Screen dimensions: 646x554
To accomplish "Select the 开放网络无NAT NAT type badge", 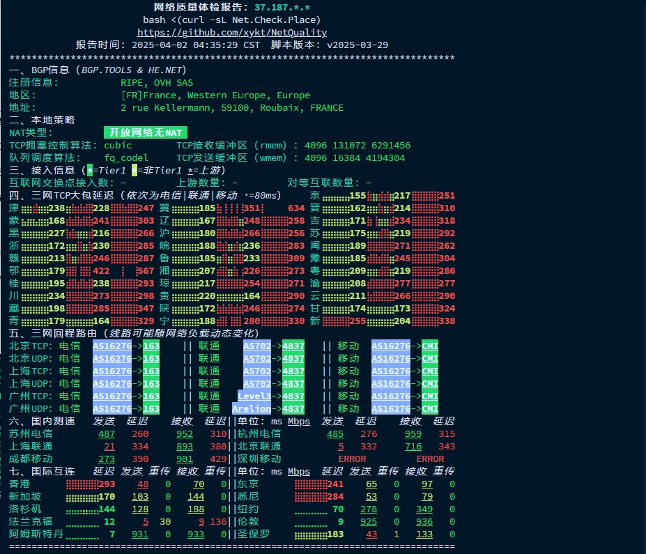I will point(145,132).
